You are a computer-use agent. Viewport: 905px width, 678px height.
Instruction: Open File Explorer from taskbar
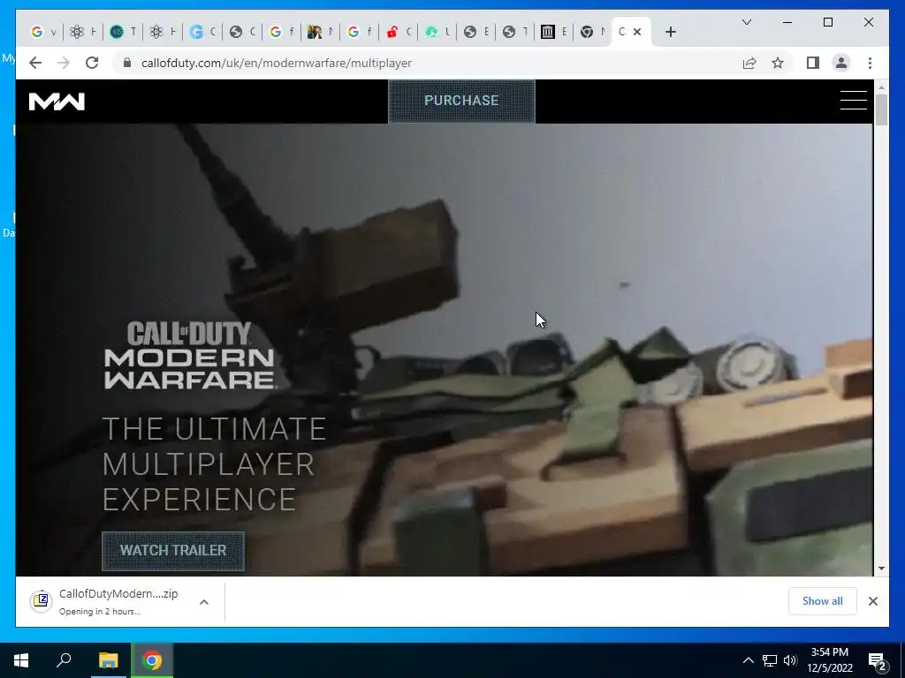pos(108,660)
